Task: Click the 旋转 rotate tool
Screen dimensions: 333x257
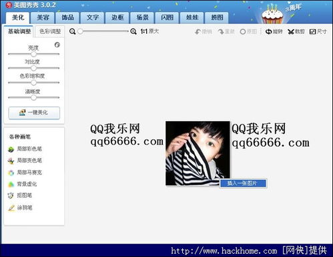Action: 274,32
